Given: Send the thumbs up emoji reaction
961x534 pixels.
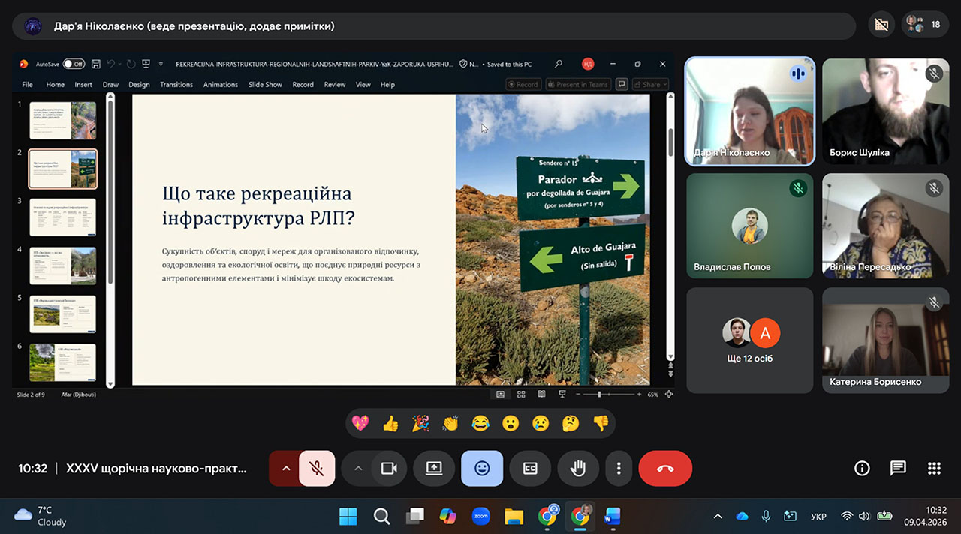Looking at the screenshot, I should (x=390, y=424).
